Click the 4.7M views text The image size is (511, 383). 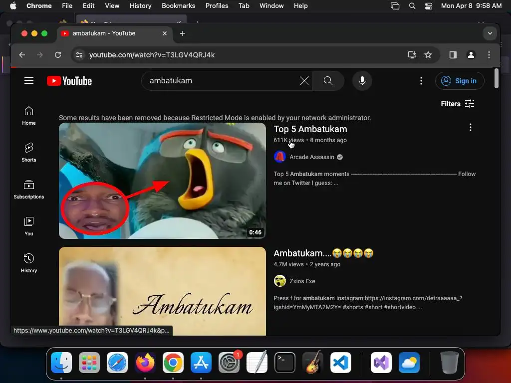pyautogui.click(x=289, y=264)
